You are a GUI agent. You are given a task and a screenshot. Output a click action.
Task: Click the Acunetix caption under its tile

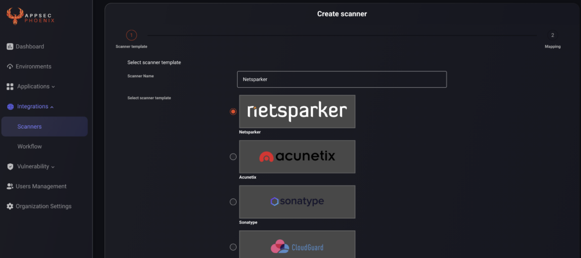[248, 177]
